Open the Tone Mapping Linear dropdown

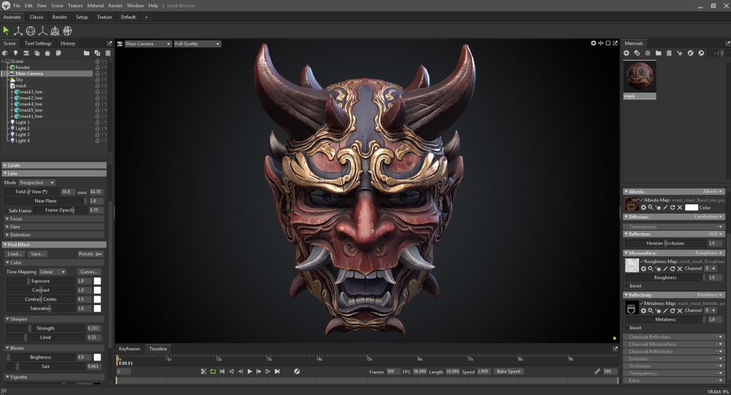[x=52, y=272]
